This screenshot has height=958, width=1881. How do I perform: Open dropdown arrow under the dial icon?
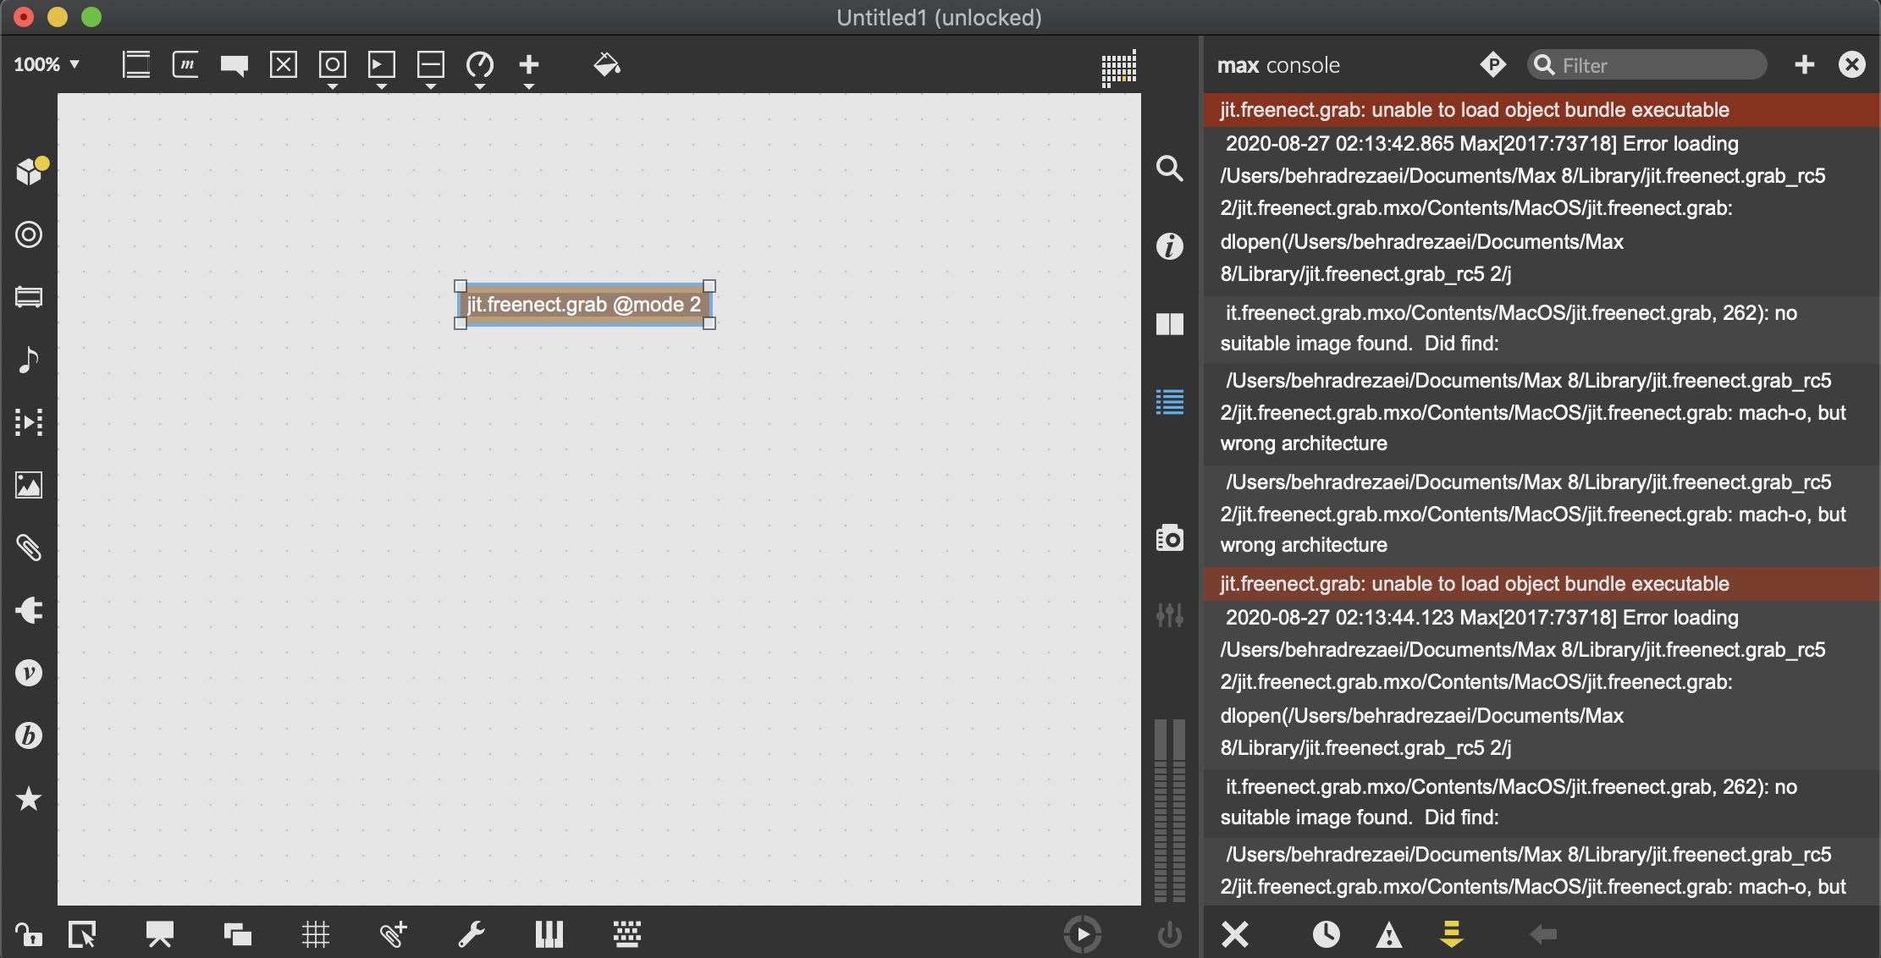pyautogui.click(x=480, y=86)
